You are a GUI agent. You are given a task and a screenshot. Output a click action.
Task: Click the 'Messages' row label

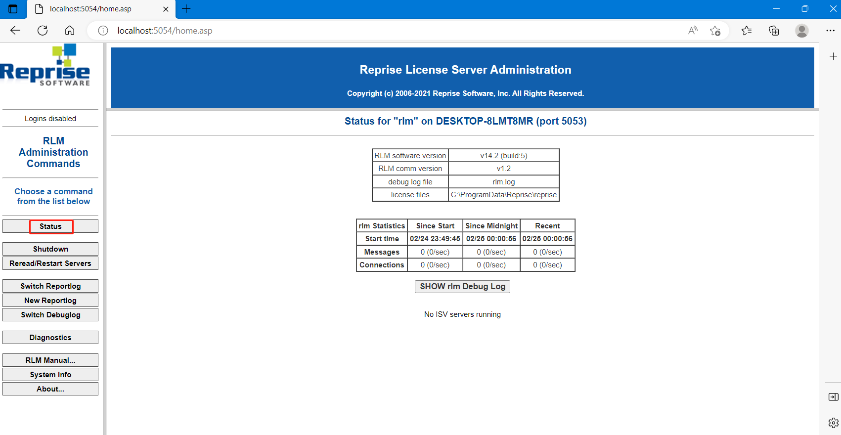coord(382,252)
